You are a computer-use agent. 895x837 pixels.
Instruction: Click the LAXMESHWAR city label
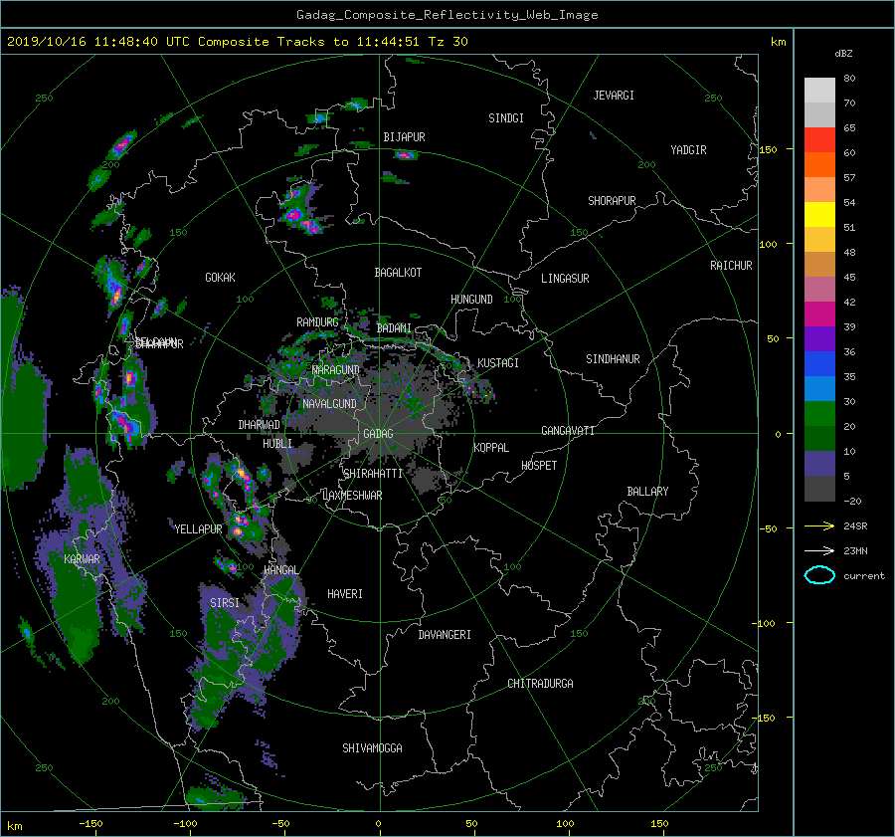352,496
